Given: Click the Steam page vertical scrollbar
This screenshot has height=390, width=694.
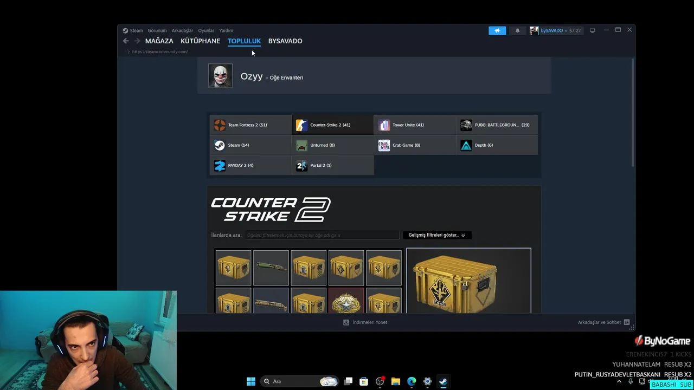Looking at the screenshot, I should (x=633, y=112).
